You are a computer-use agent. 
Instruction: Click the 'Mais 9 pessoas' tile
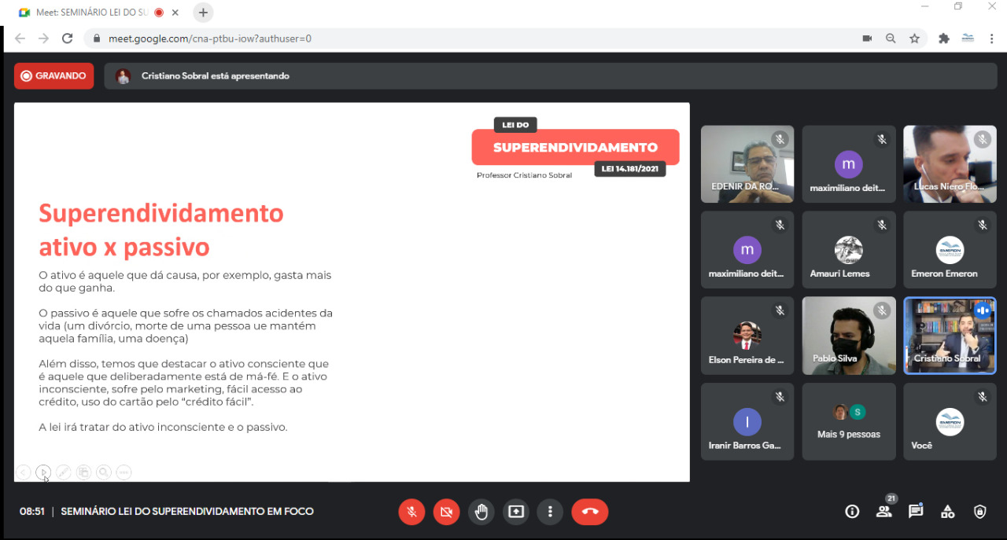pyautogui.click(x=849, y=422)
